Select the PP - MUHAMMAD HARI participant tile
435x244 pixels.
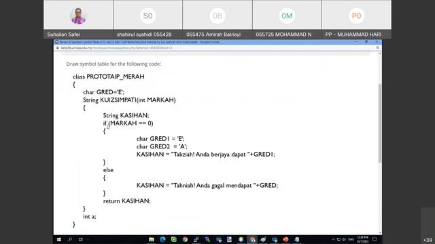pyautogui.click(x=357, y=19)
